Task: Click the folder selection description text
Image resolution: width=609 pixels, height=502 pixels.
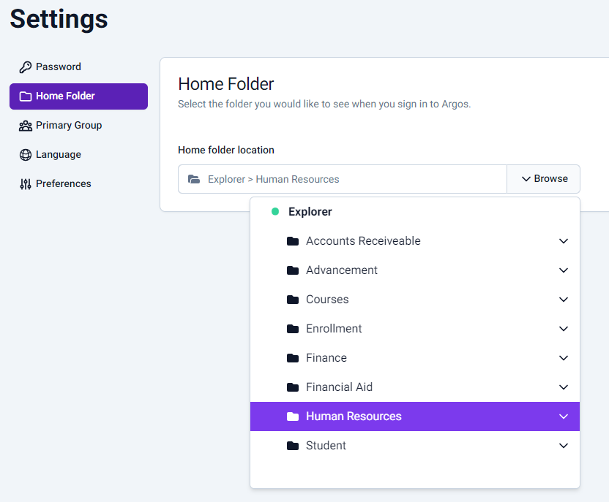Action: (x=324, y=104)
